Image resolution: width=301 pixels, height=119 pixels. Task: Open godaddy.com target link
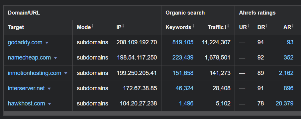pyautogui.click(x=25, y=42)
